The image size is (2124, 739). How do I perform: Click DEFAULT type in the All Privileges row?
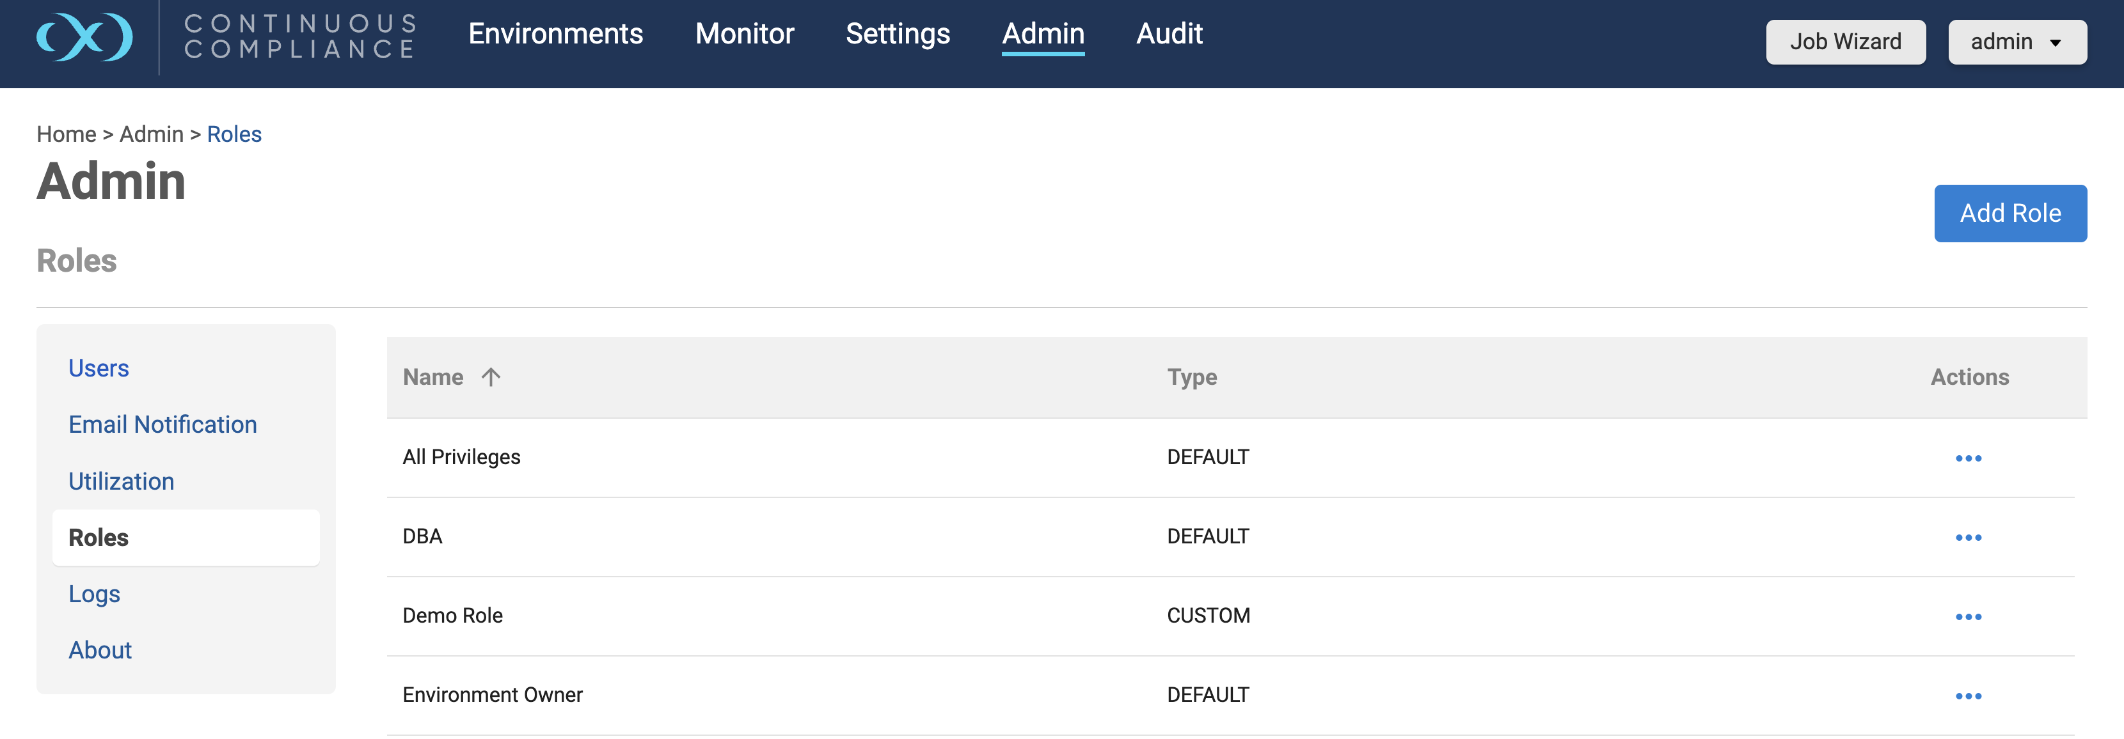(1207, 457)
